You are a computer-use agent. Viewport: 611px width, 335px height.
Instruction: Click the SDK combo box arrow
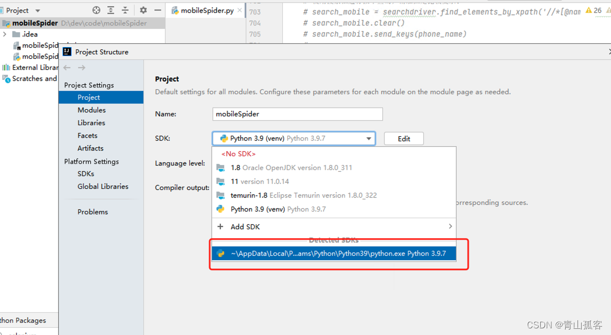pyautogui.click(x=369, y=138)
